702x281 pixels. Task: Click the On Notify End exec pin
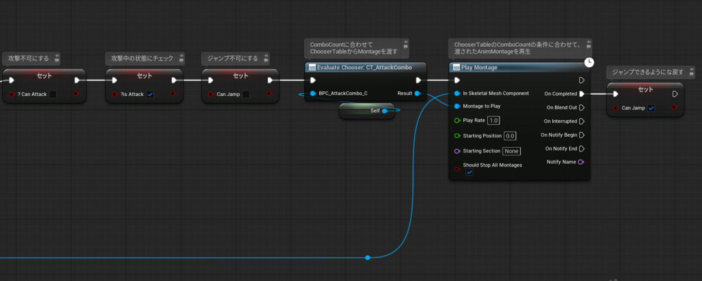click(581, 148)
